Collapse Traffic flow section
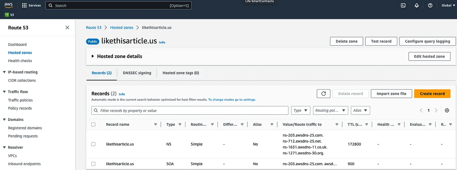457x170 pixels. (4, 92)
